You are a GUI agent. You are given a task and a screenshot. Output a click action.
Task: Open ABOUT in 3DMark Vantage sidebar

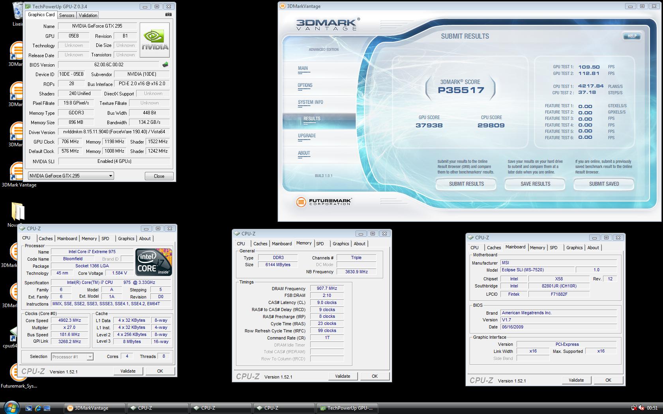coord(304,153)
